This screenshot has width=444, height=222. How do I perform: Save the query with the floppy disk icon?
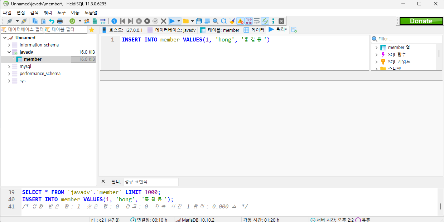199,21
